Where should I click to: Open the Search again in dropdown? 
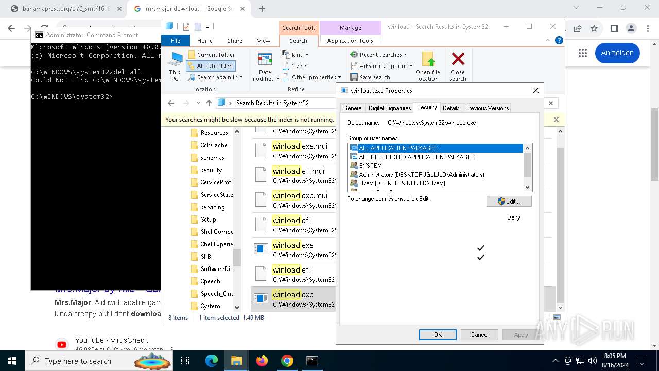tap(215, 77)
